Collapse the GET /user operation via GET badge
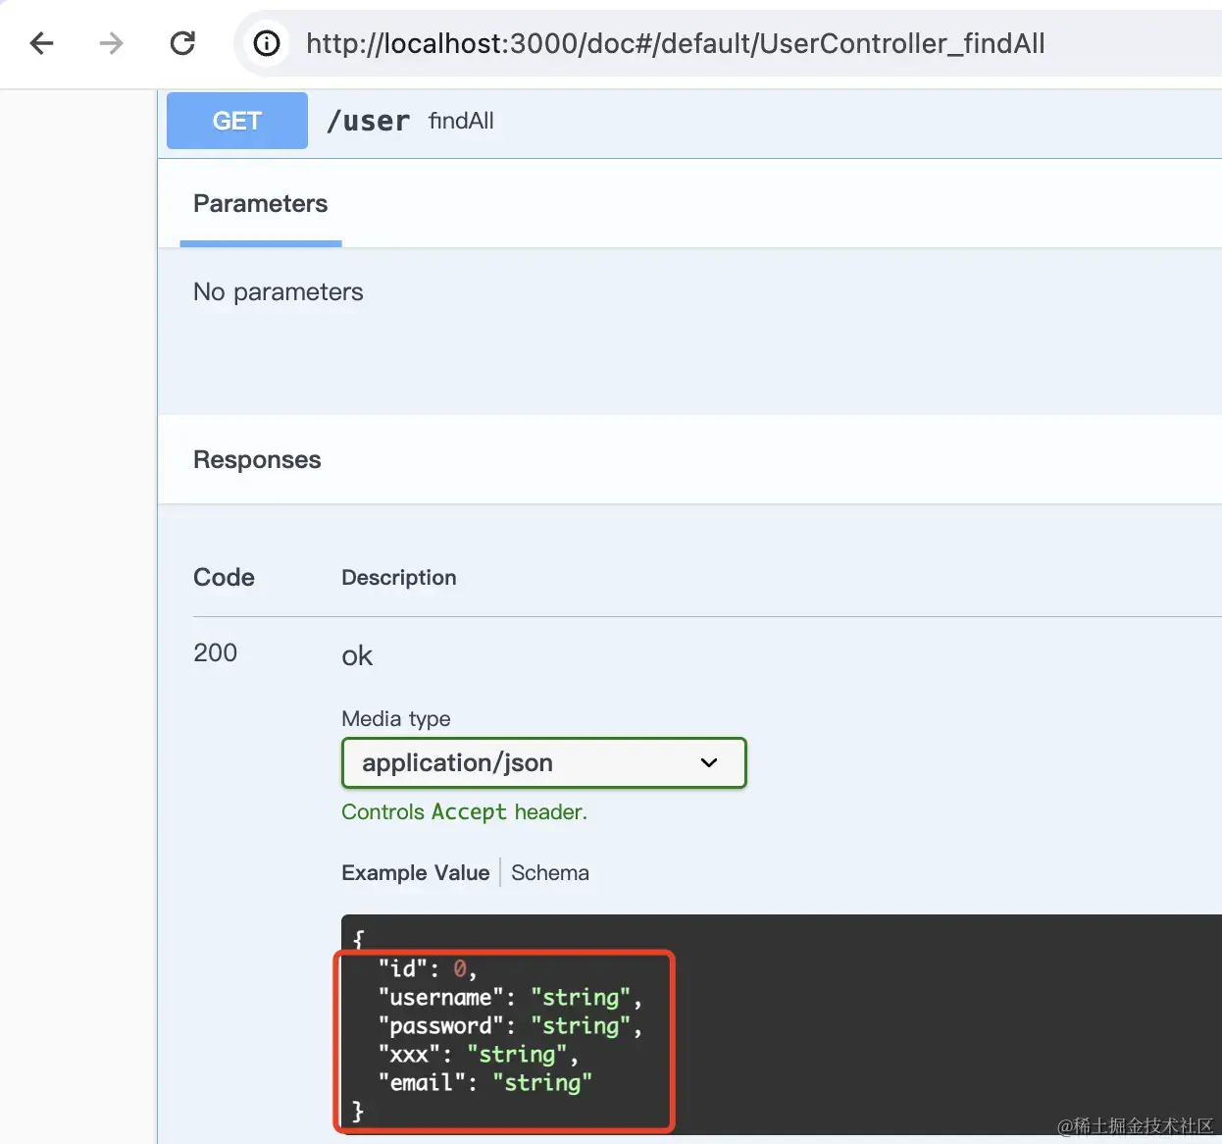The image size is (1222, 1144). pos(237,121)
